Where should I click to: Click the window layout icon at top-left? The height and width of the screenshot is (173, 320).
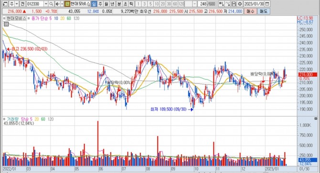pyautogui.click(x=6, y=4)
